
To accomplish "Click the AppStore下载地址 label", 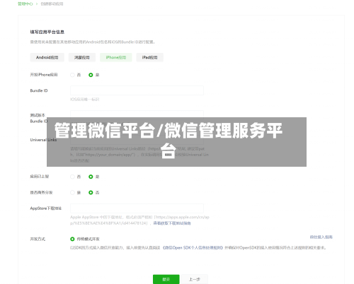I will (46, 208).
